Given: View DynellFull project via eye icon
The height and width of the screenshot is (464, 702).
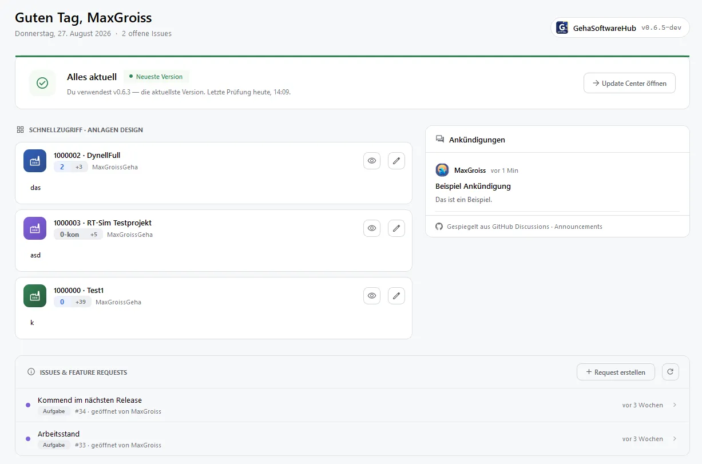Looking at the screenshot, I should [x=372, y=161].
